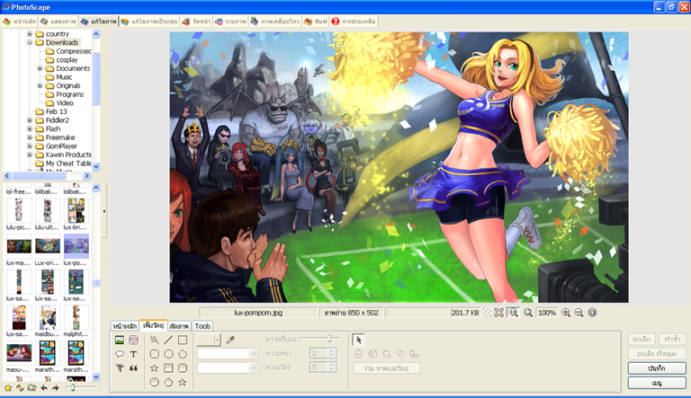This screenshot has width=691, height=398.
Task: Select the filled rounded-rectangle shape tool
Action: 183,368
